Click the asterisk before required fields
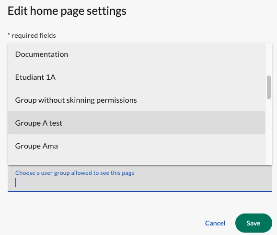This screenshot has width=277, height=235. (x=9, y=34)
